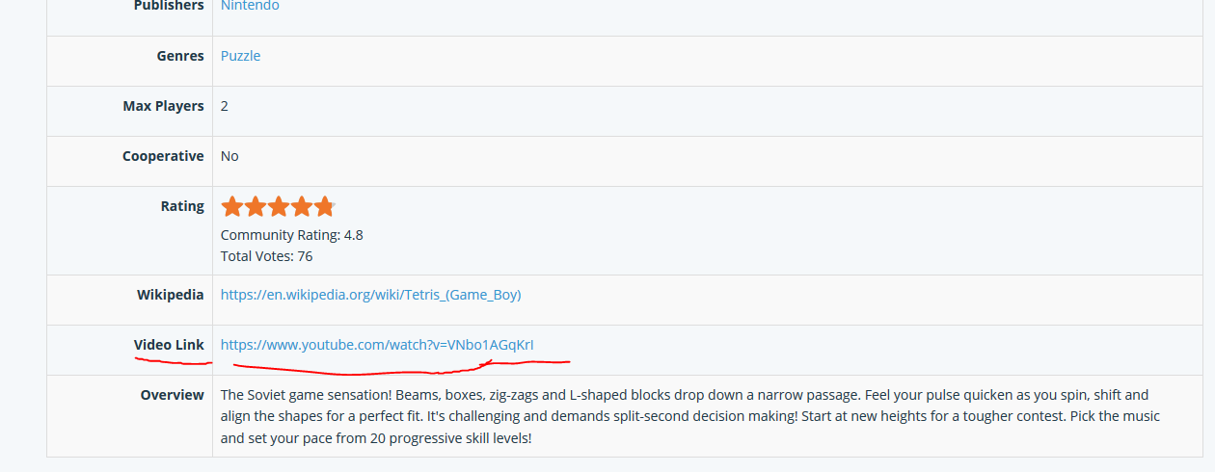
Task: Click the Overview row label
Action: point(172,395)
